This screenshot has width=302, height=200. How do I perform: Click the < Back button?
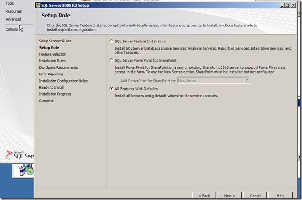(x=204, y=196)
